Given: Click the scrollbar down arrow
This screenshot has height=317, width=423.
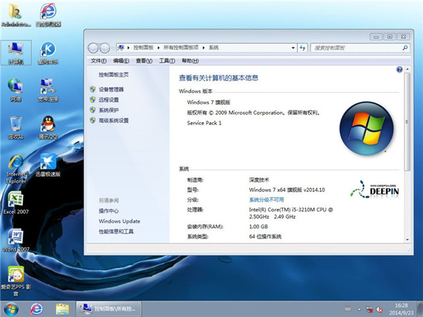Looking at the screenshot, I should (x=407, y=239).
